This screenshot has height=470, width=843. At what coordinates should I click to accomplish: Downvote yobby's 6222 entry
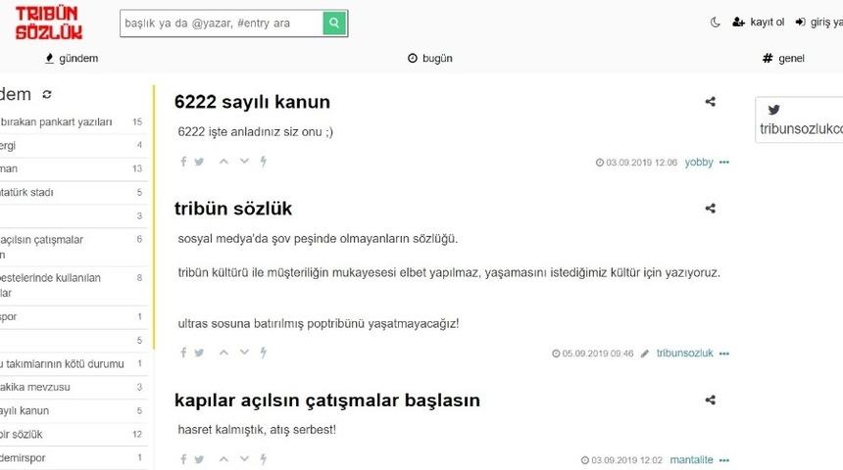[245, 162]
